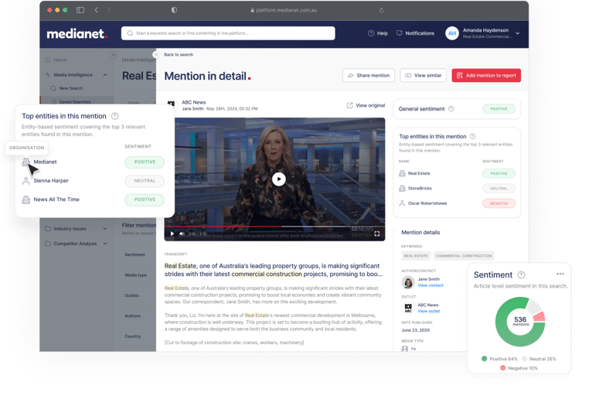Toggle the browser sidebar icon

[80, 10]
